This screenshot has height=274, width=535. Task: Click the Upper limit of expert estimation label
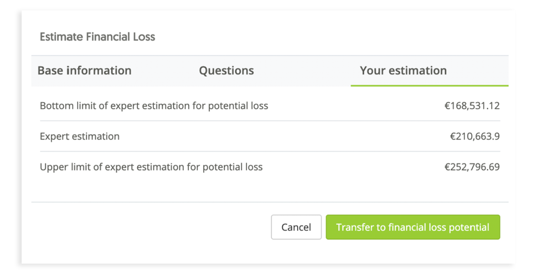click(151, 167)
